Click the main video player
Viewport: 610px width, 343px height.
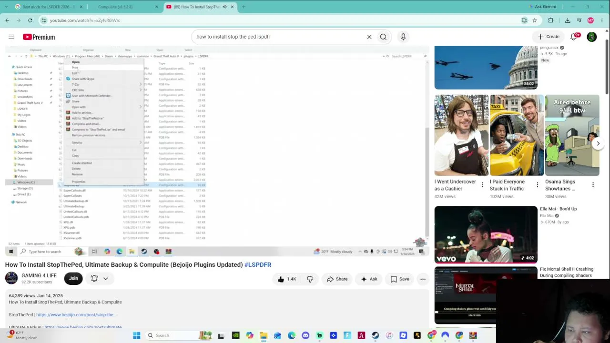click(217, 151)
